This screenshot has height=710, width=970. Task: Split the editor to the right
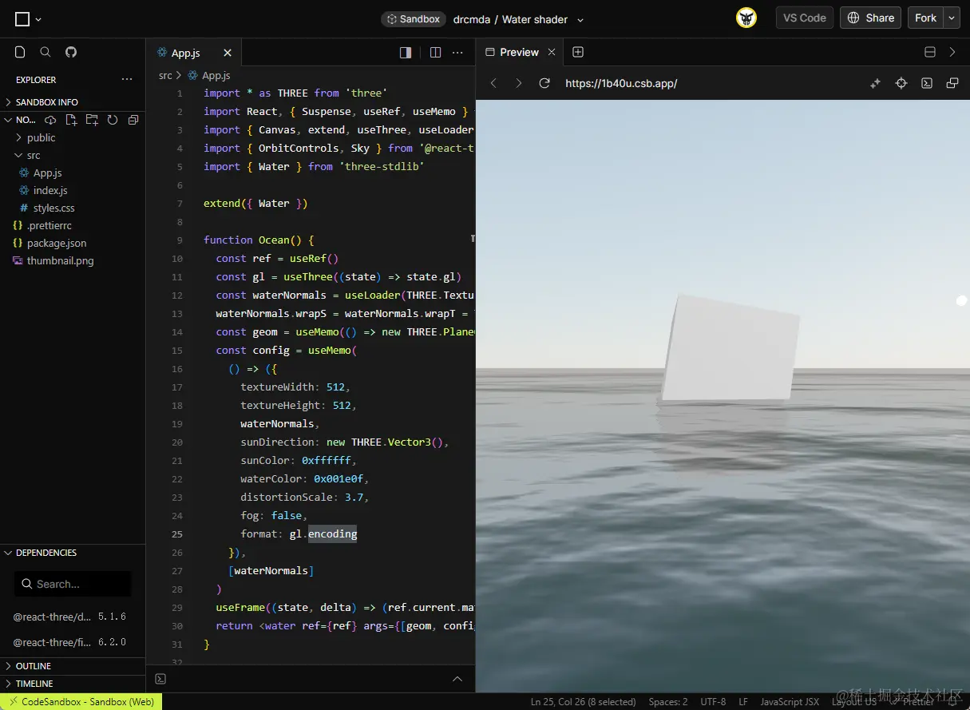pyautogui.click(x=435, y=53)
